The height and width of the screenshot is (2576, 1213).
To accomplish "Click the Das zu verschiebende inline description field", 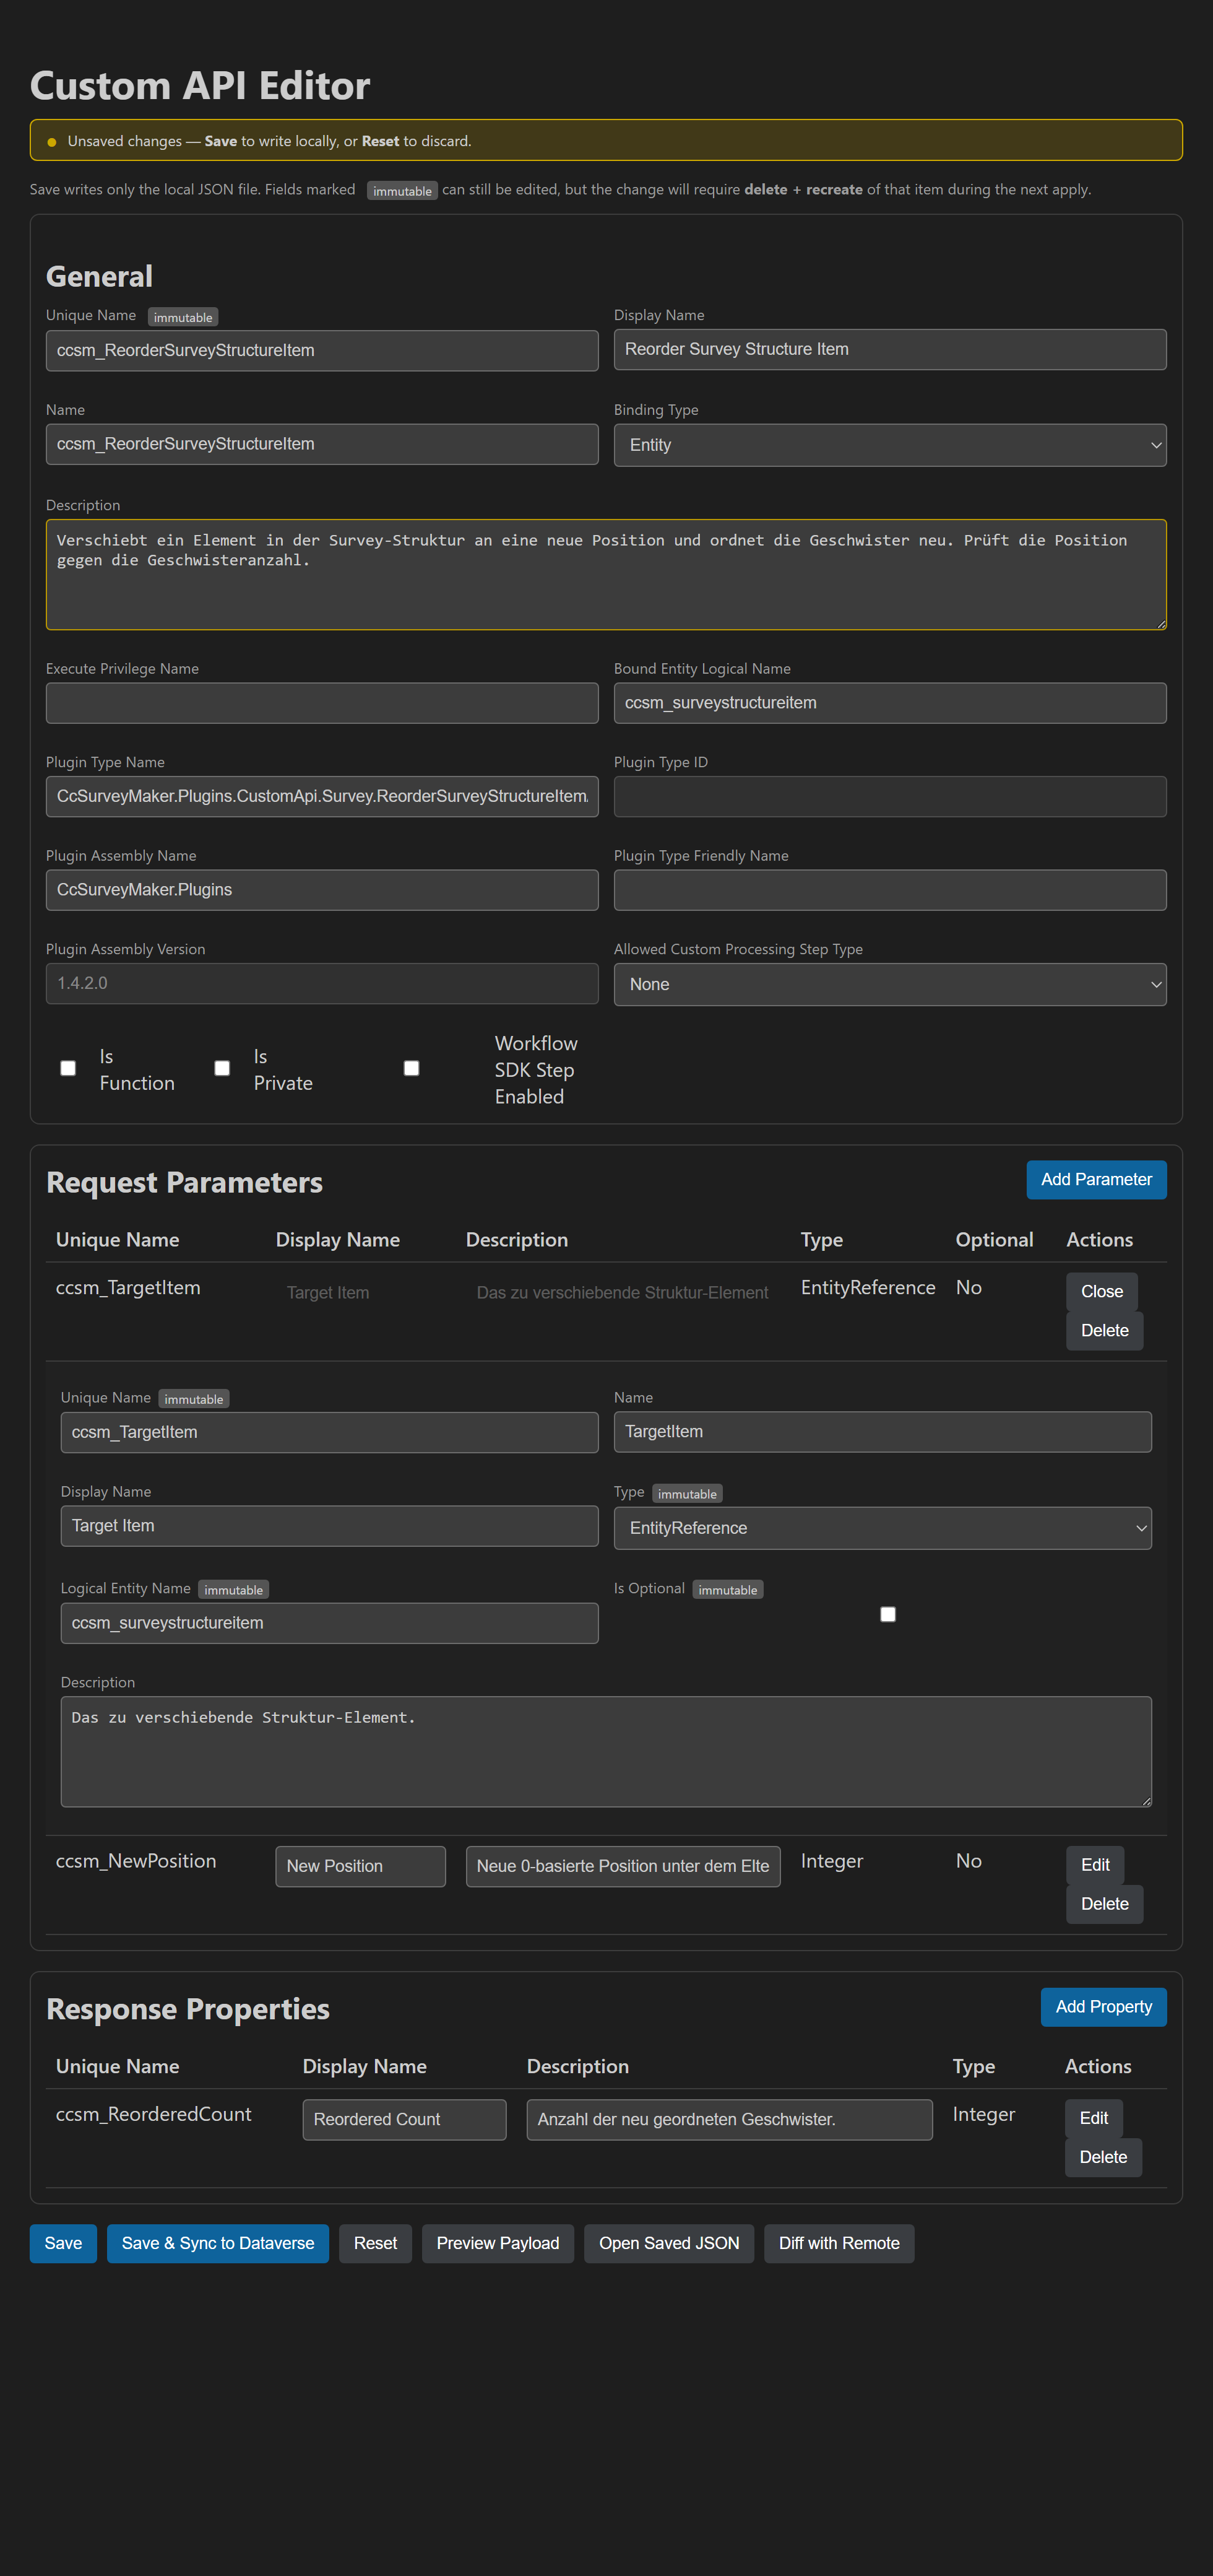I will point(623,1293).
